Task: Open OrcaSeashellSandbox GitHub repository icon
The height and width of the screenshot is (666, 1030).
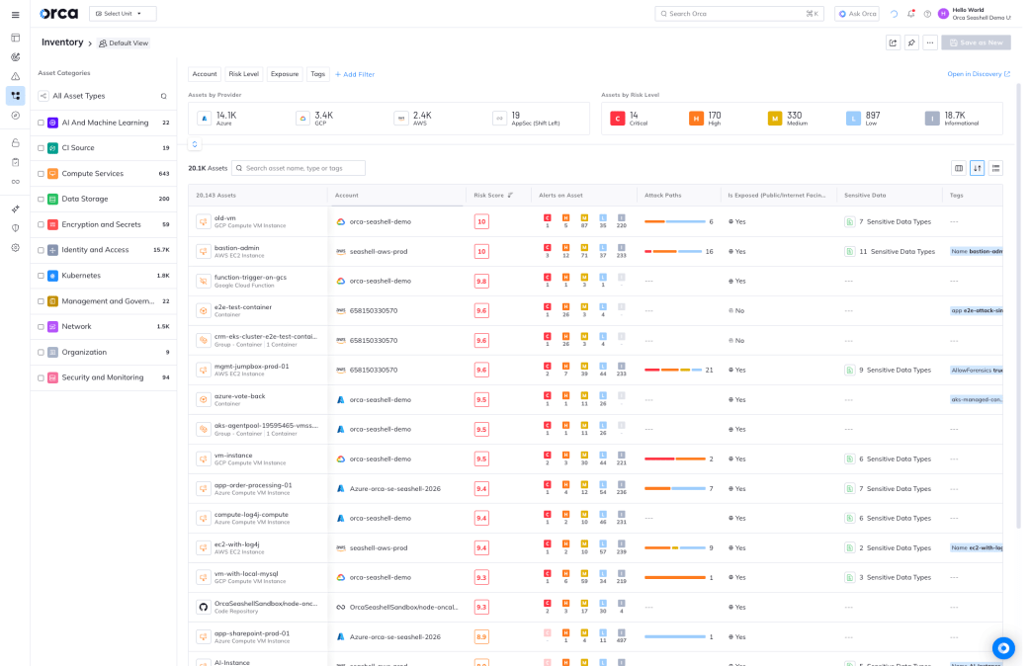Action: [204, 607]
